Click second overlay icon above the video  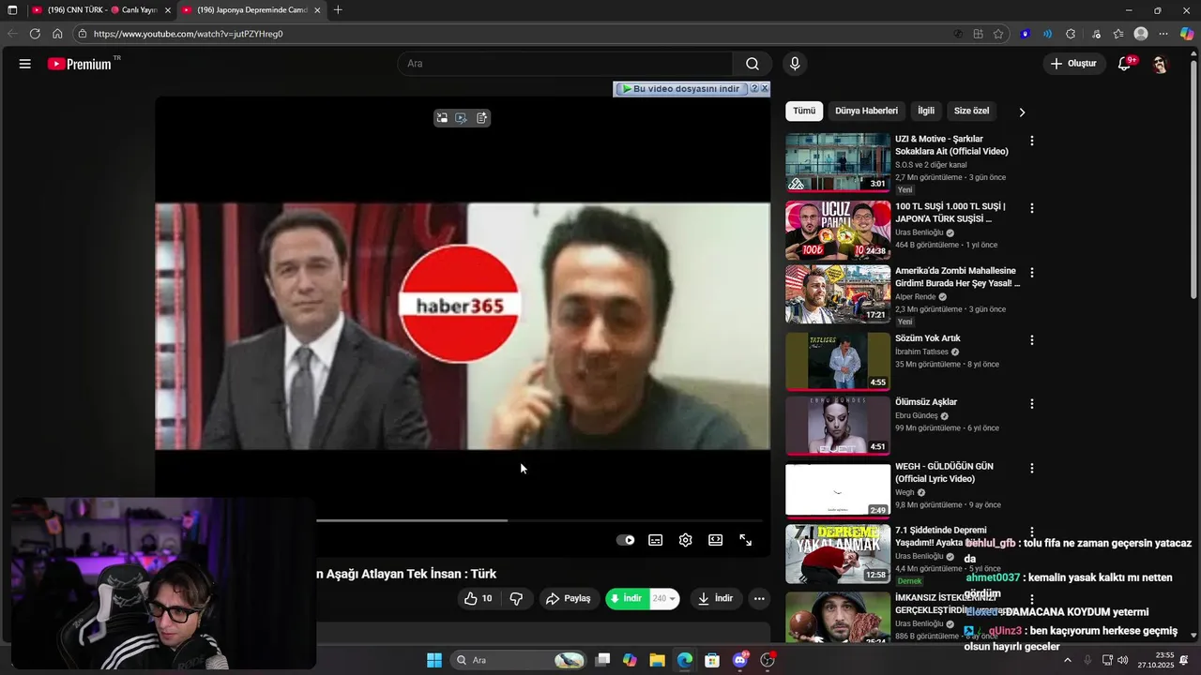[462, 118]
